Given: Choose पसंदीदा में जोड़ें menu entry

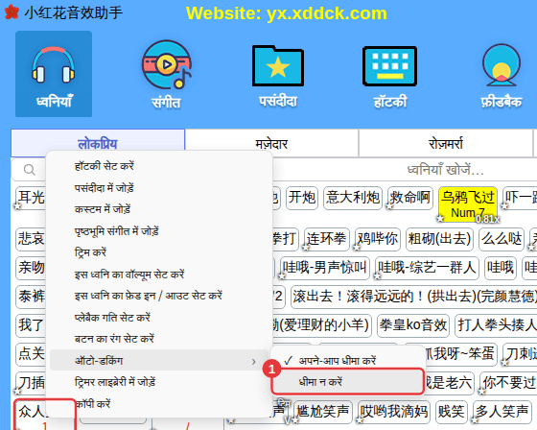Looking at the screenshot, I should click(x=159, y=187).
